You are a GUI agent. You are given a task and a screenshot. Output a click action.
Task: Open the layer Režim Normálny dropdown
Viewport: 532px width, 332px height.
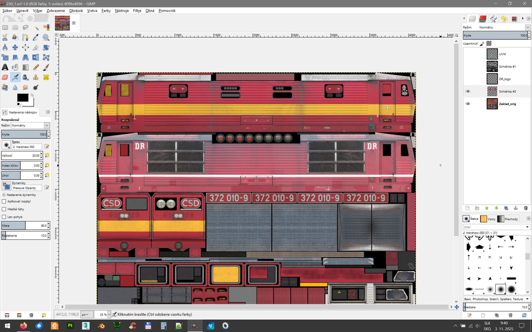point(527,27)
